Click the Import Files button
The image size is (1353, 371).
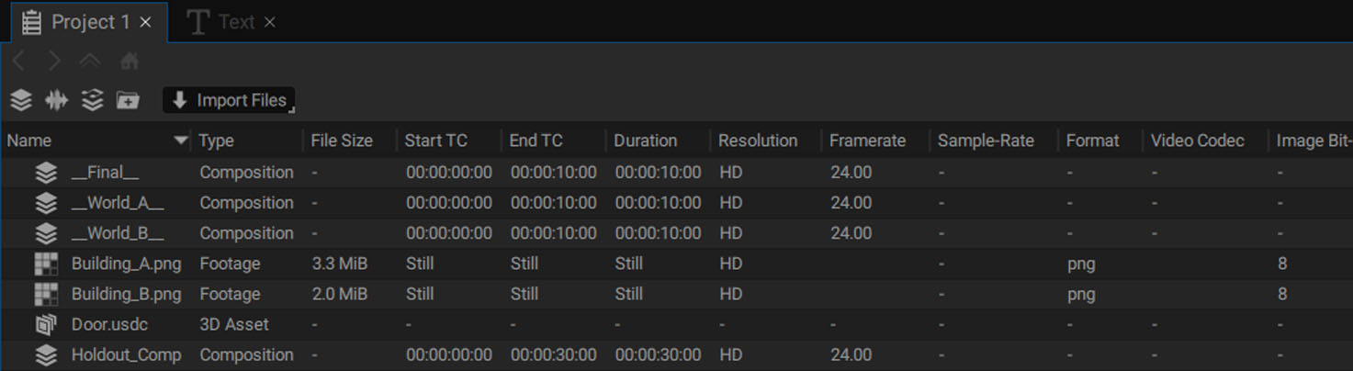pos(230,100)
